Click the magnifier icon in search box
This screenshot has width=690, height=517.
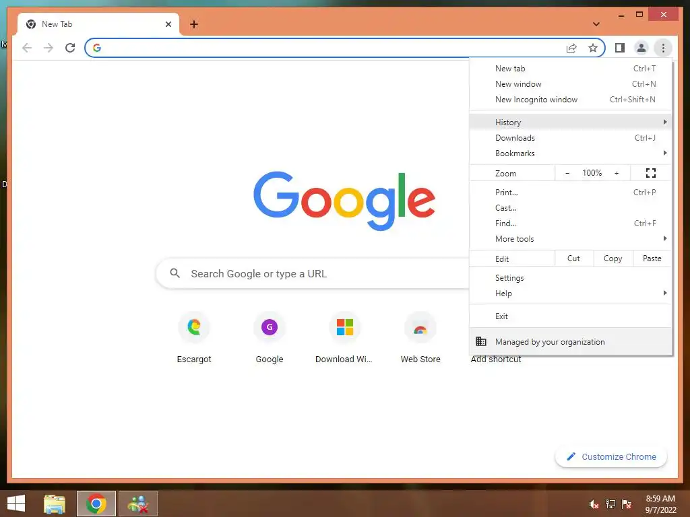[x=175, y=273]
